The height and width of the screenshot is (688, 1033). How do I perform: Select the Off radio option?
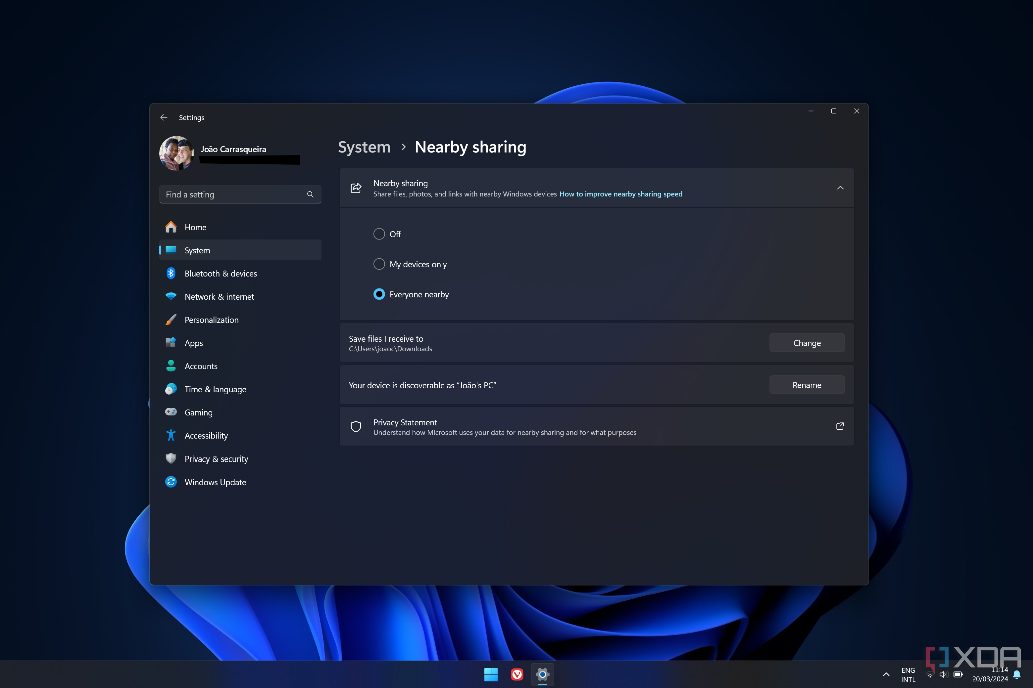pyautogui.click(x=379, y=234)
